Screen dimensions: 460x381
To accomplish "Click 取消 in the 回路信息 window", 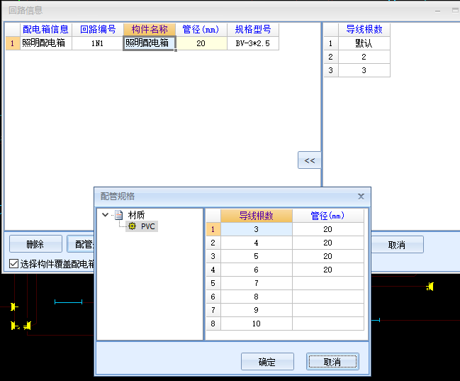I will click(397, 244).
